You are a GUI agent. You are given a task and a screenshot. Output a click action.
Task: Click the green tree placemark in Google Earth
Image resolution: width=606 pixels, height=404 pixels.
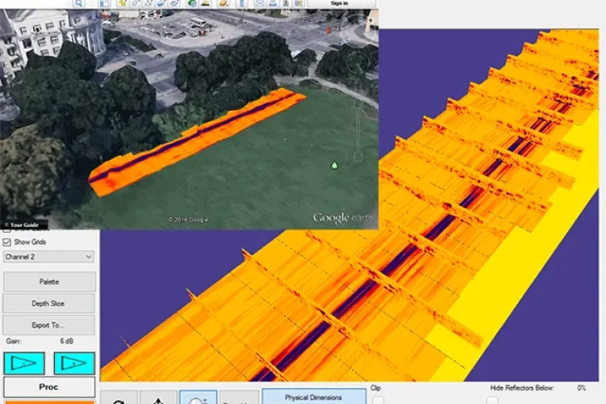point(335,166)
